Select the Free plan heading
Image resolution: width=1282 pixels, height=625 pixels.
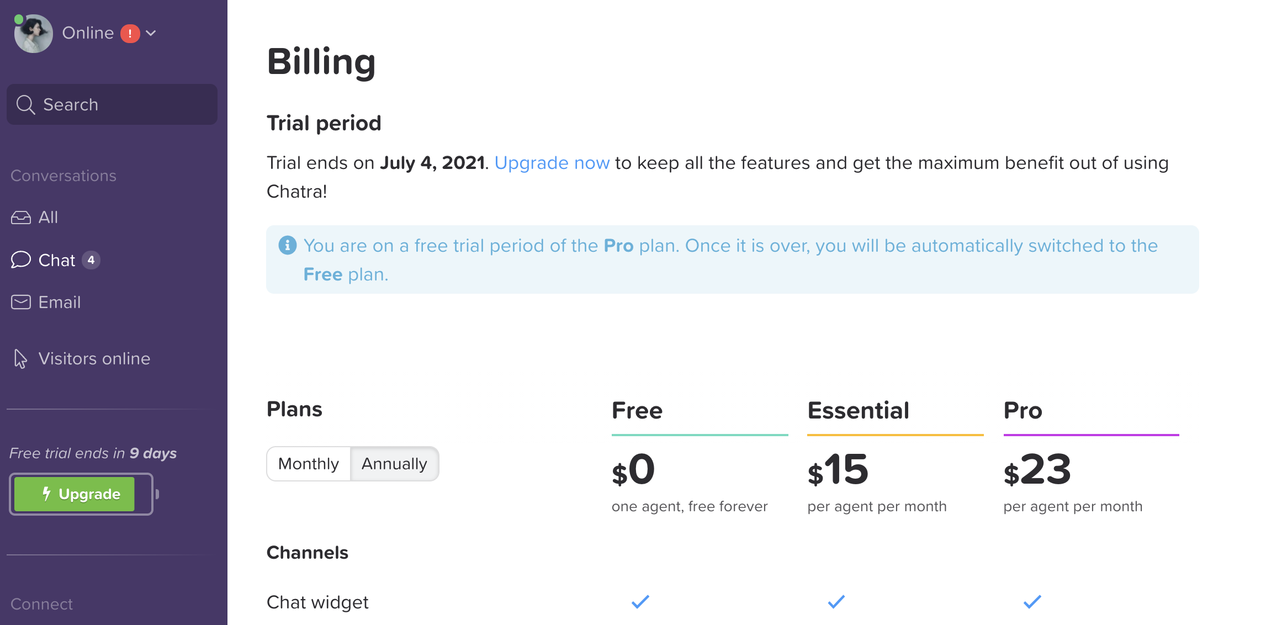pyautogui.click(x=637, y=410)
